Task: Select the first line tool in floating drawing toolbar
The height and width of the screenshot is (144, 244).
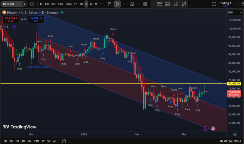Action: click(160, 4)
